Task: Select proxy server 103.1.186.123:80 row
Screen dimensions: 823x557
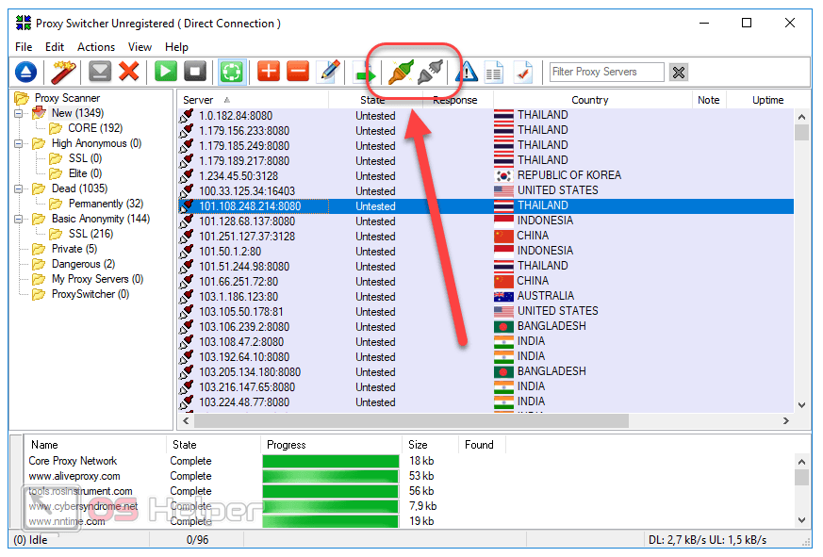Action: point(238,297)
